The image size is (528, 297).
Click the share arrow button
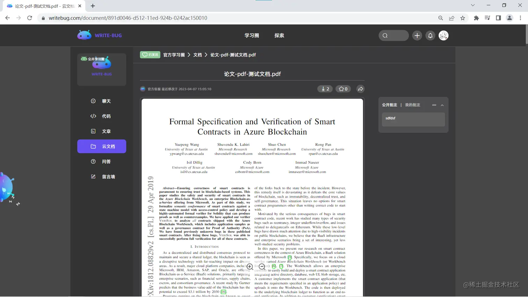coord(360,89)
